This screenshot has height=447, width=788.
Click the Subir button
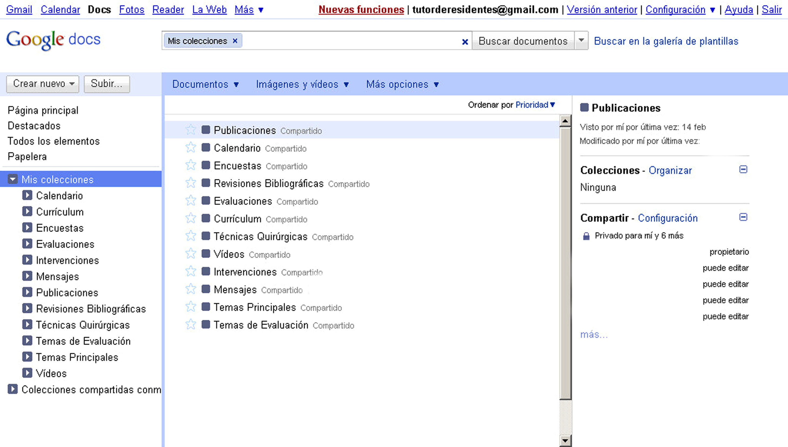[x=106, y=83]
